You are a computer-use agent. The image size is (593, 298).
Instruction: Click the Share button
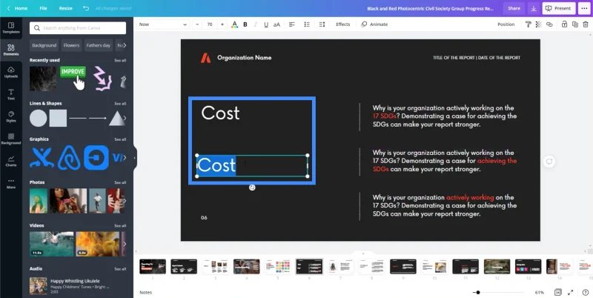click(x=514, y=8)
